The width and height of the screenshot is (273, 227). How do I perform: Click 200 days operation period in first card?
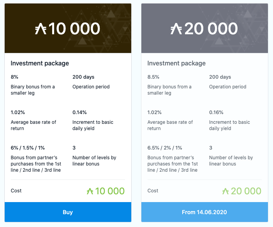click(83, 77)
